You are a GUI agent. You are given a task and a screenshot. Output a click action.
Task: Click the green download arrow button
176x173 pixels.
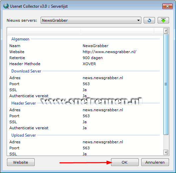[x=163, y=20]
